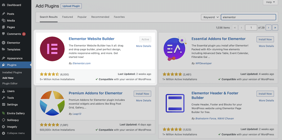Open More Details for Elementor Website Builder
Viewport: 282px width, 140px height.
click(x=144, y=46)
